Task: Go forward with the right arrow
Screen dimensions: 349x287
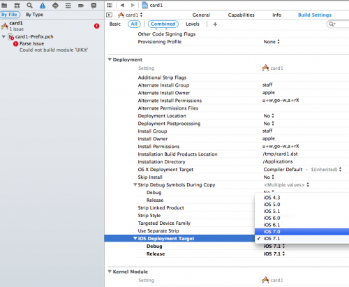Action: pyautogui.click(x=133, y=5)
